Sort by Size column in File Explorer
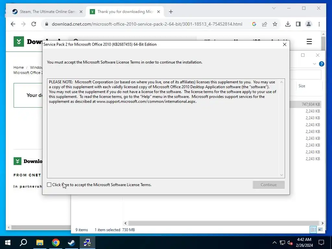This screenshot has width=332, height=249. [302, 86]
